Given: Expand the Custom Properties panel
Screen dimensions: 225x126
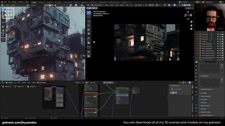Looking at the screenshot, I should click(211, 115).
